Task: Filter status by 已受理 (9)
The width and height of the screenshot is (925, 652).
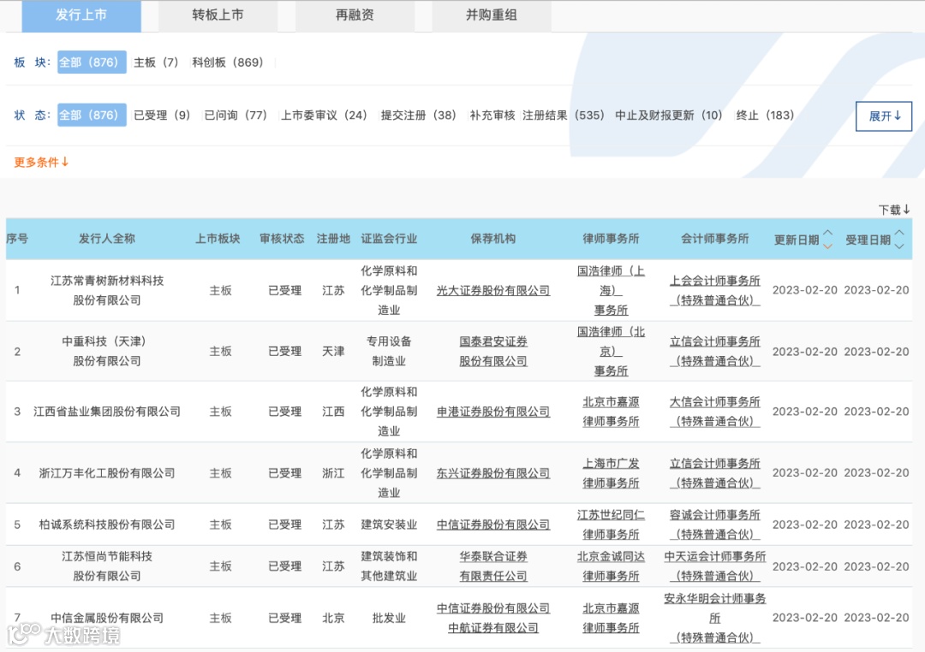Action: pyautogui.click(x=162, y=115)
